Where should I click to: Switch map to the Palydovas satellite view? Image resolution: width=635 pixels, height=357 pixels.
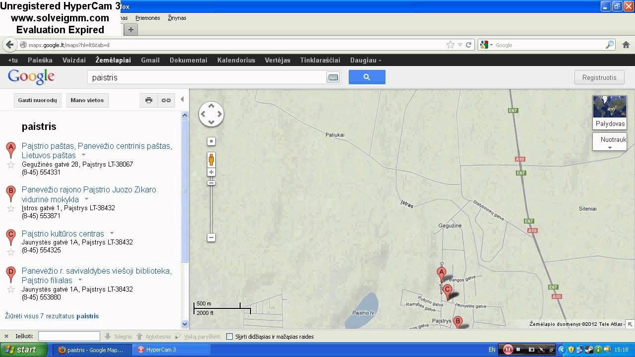pyautogui.click(x=610, y=113)
